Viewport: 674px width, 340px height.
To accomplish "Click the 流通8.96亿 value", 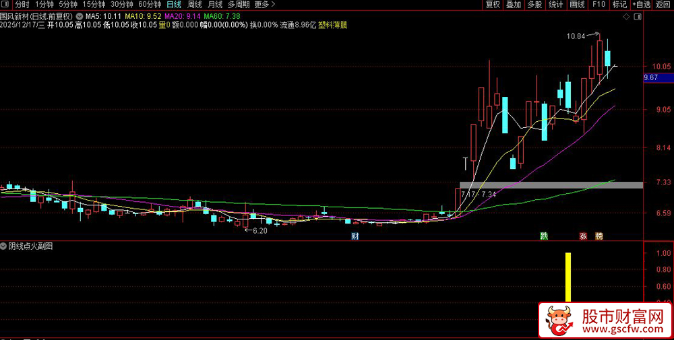I will point(298,25).
